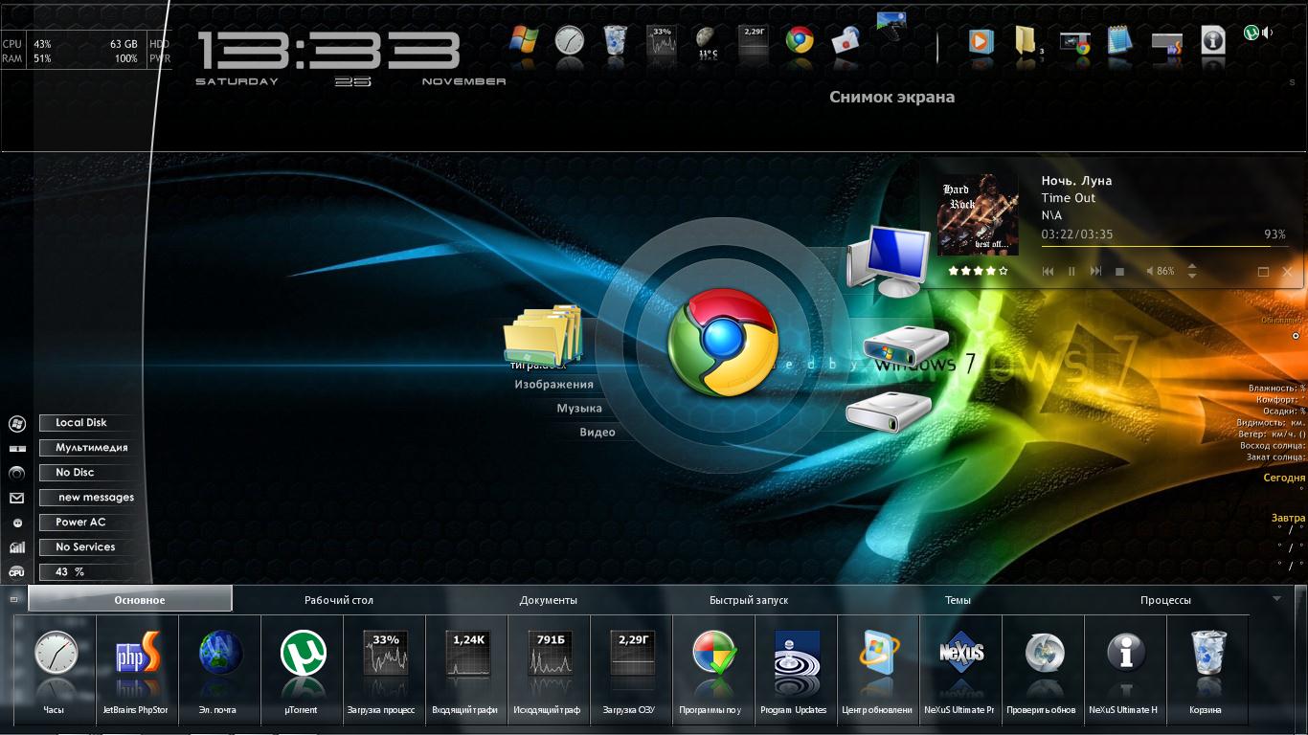Viewport: 1308px width, 735px height.
Task: Pause the playing track Time Out
Action: click(1071, 272)
